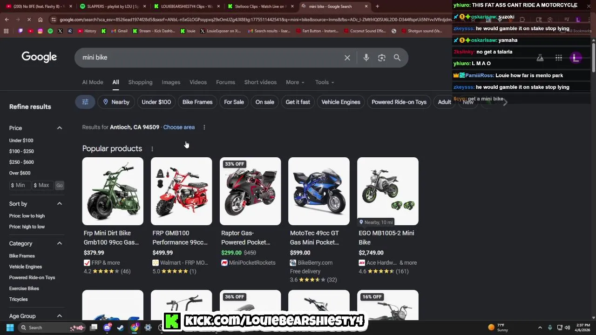Apply the For Sale filter chip
Image resolution: width=596 pixels, height=335 pixels.
coord(234,102)
